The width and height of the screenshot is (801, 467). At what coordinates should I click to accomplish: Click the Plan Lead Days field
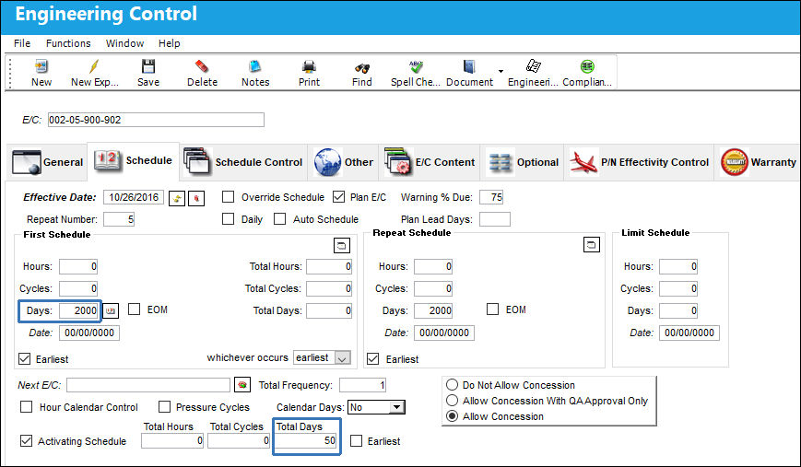tap(494, 219)
